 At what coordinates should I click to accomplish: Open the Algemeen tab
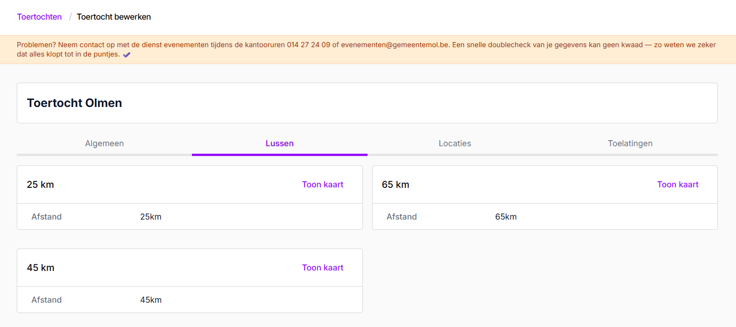tap(104, 143)
